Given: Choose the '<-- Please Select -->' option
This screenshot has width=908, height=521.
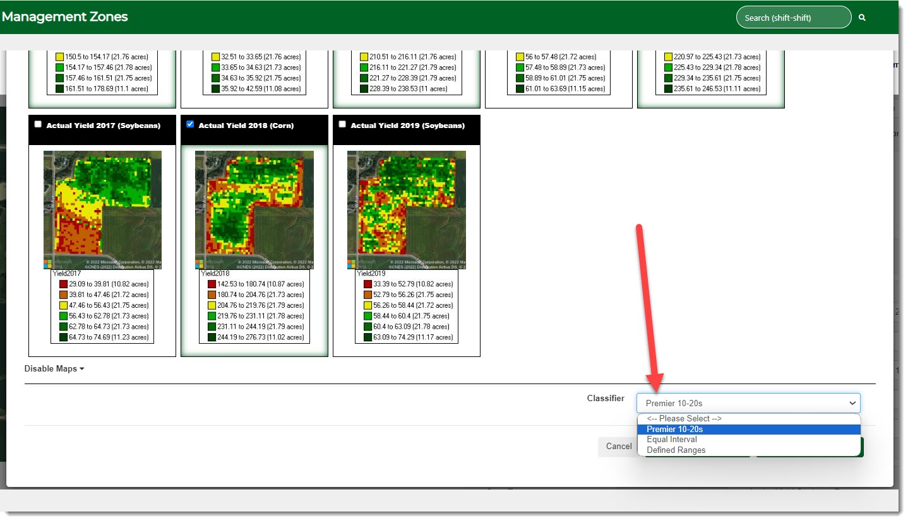Looking at the screenshot, I should [684, 419].
